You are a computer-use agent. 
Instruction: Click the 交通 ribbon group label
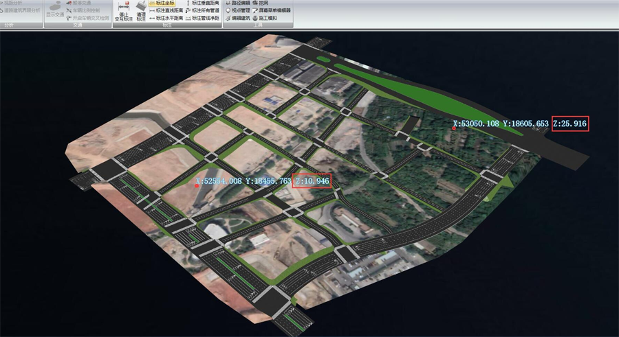pyautogui.click(x=78, y=25)
